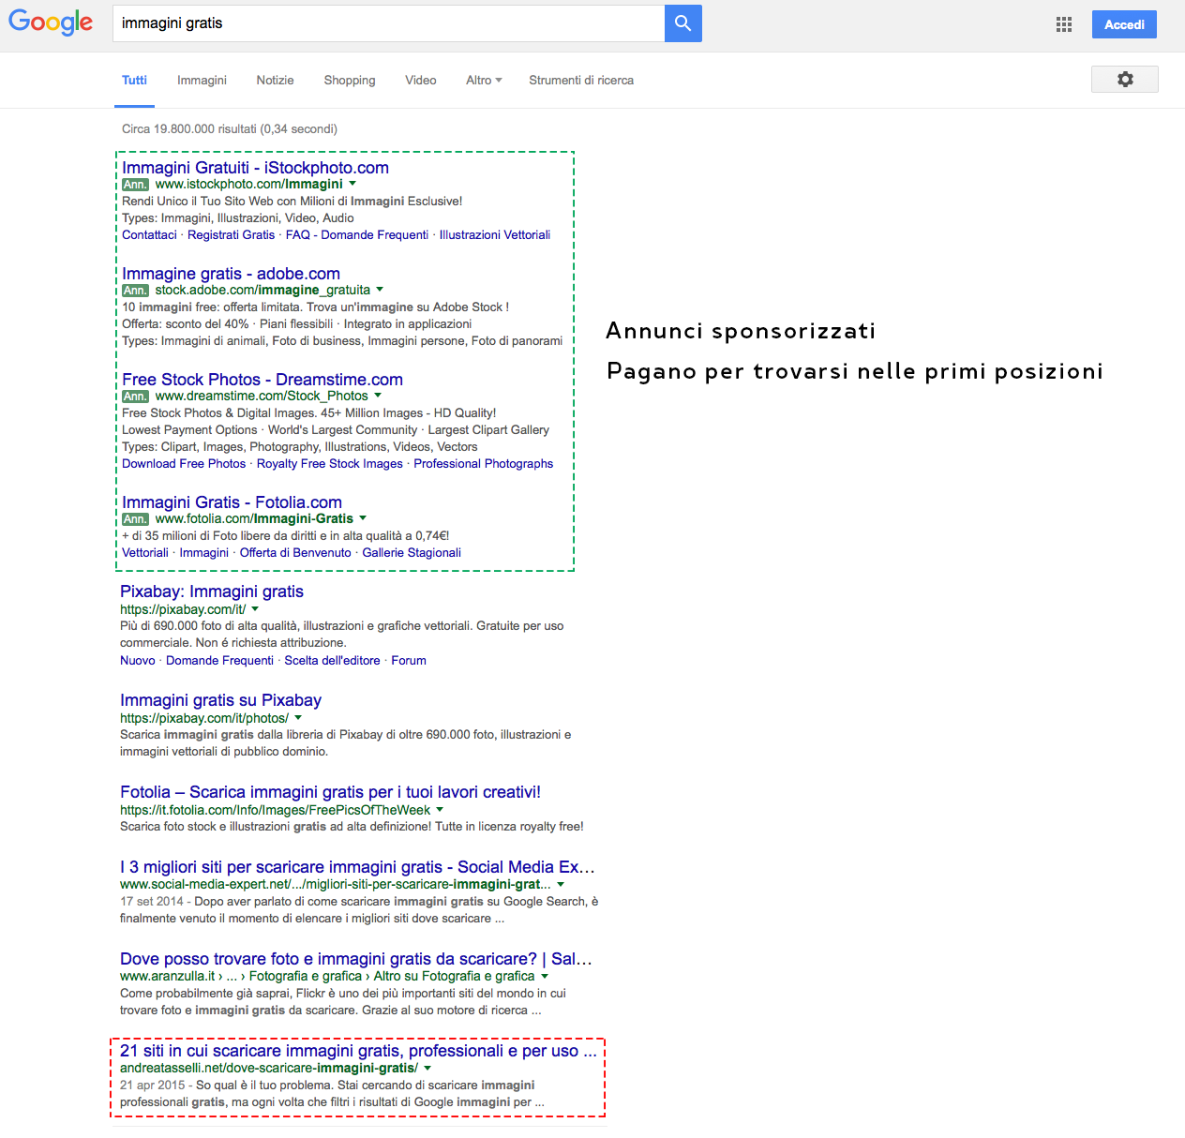Open 'Illustrazioni Vettoriali' sitelink
Viewport: 1185px width, 1138px height.
coord(495,235)
